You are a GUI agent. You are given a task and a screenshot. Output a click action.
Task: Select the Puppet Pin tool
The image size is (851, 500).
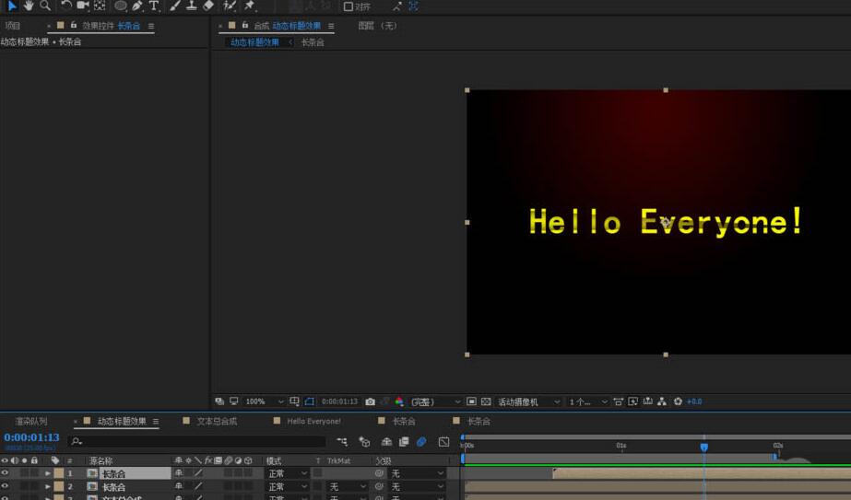[x=250, y=6]
